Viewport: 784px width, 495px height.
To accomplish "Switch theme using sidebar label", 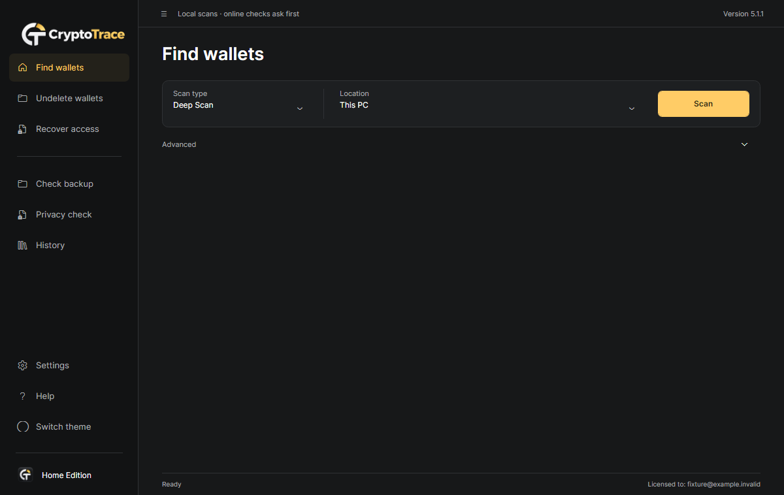I will point(63,426).
